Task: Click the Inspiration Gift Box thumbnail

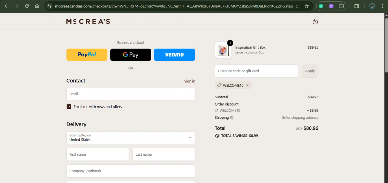Action: [223, 50]
